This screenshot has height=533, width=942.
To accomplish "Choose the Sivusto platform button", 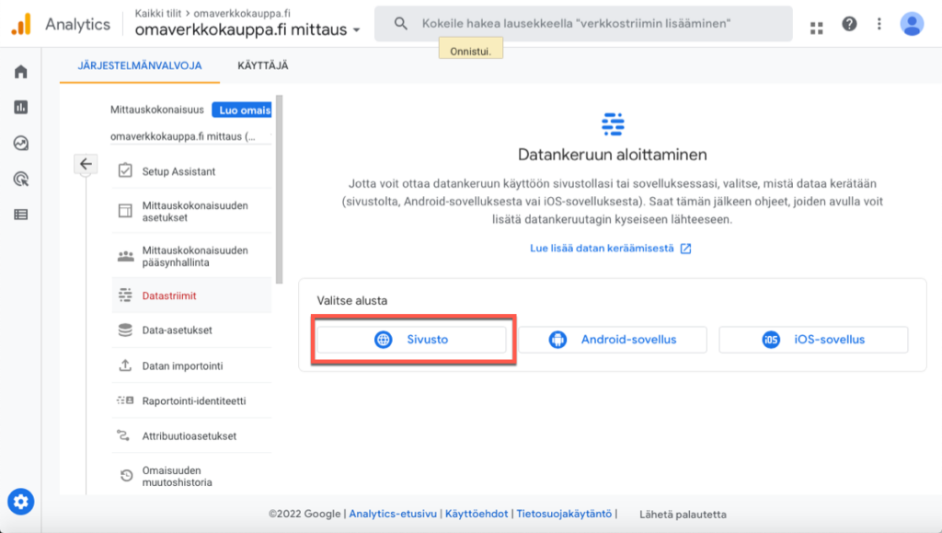I will (412, 340).
